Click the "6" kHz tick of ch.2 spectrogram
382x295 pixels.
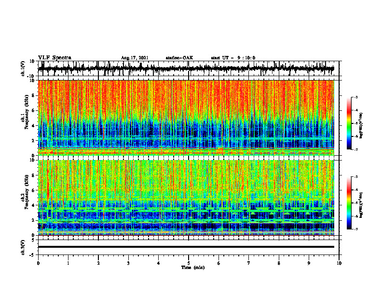click(33, 190)
